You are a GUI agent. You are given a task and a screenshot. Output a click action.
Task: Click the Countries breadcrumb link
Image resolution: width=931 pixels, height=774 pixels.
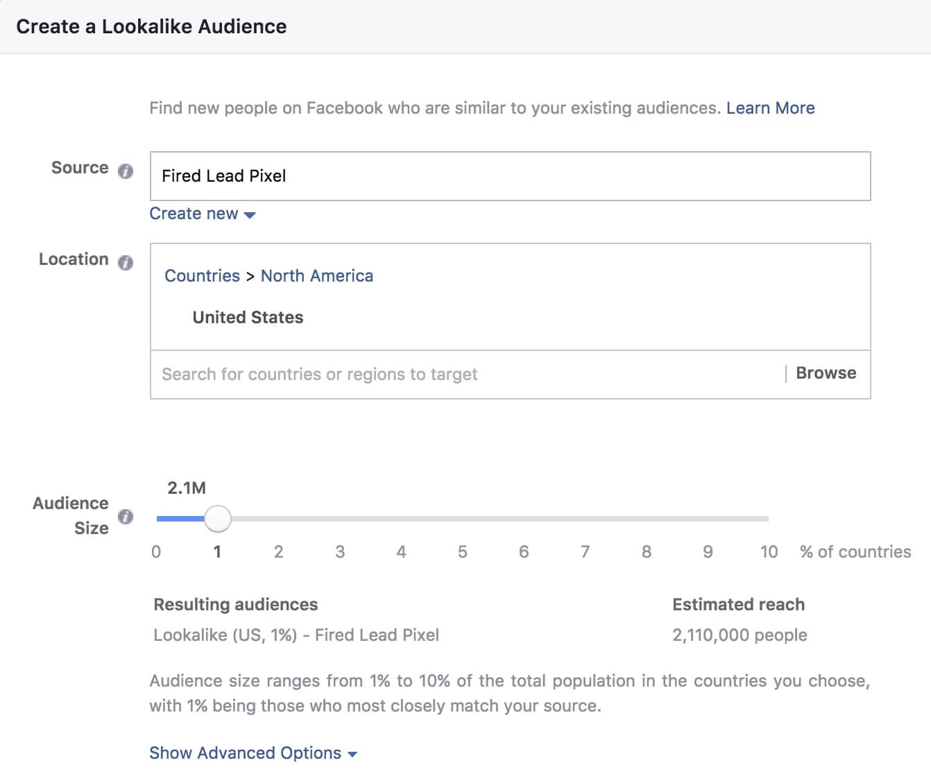point(202,276)
